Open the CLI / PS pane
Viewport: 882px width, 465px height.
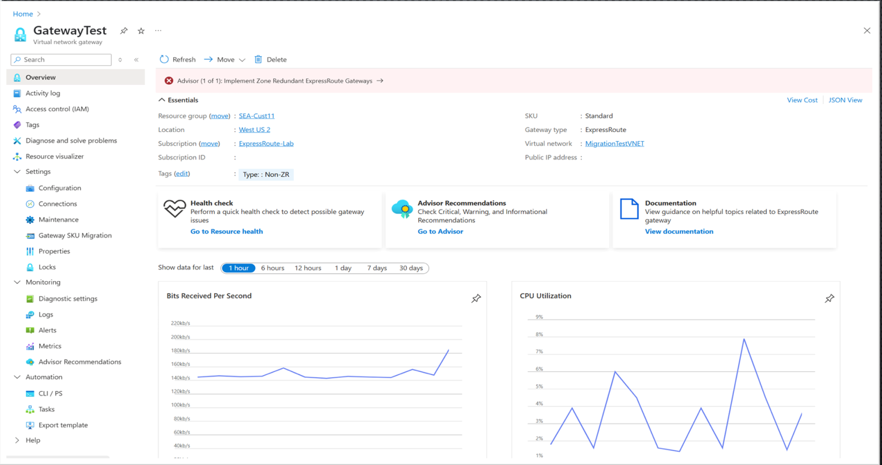pyautogui.click(x=50, y=393)
